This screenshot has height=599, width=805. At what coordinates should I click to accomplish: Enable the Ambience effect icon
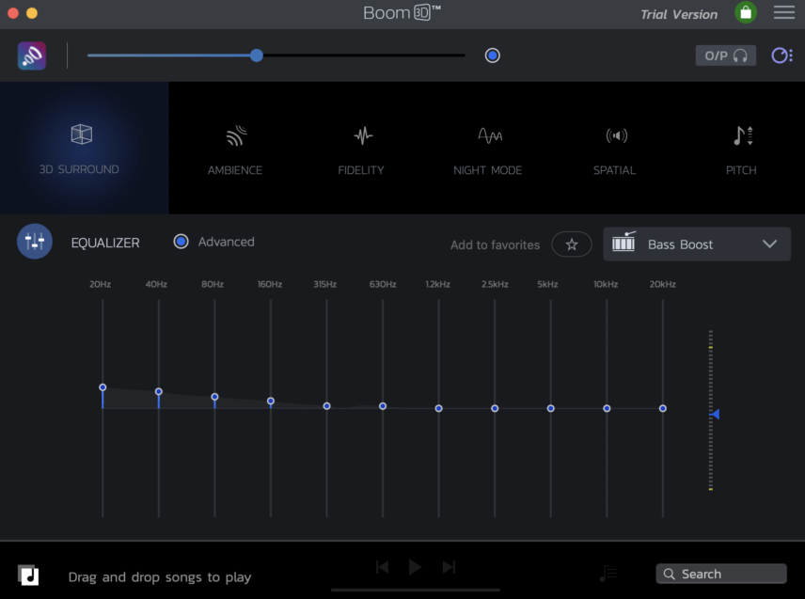236,136
